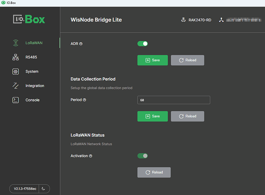Reload the LoRaWAN Status section
Image resolution: width=265 pixels, height=195 pixels.
154,172
